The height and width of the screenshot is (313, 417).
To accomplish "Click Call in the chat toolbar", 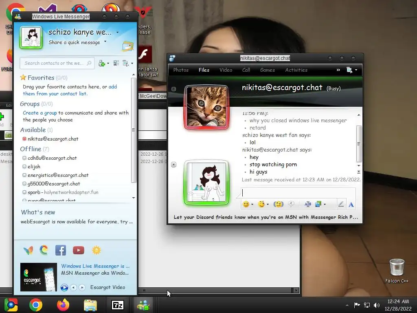I will (x=246, y=70).
